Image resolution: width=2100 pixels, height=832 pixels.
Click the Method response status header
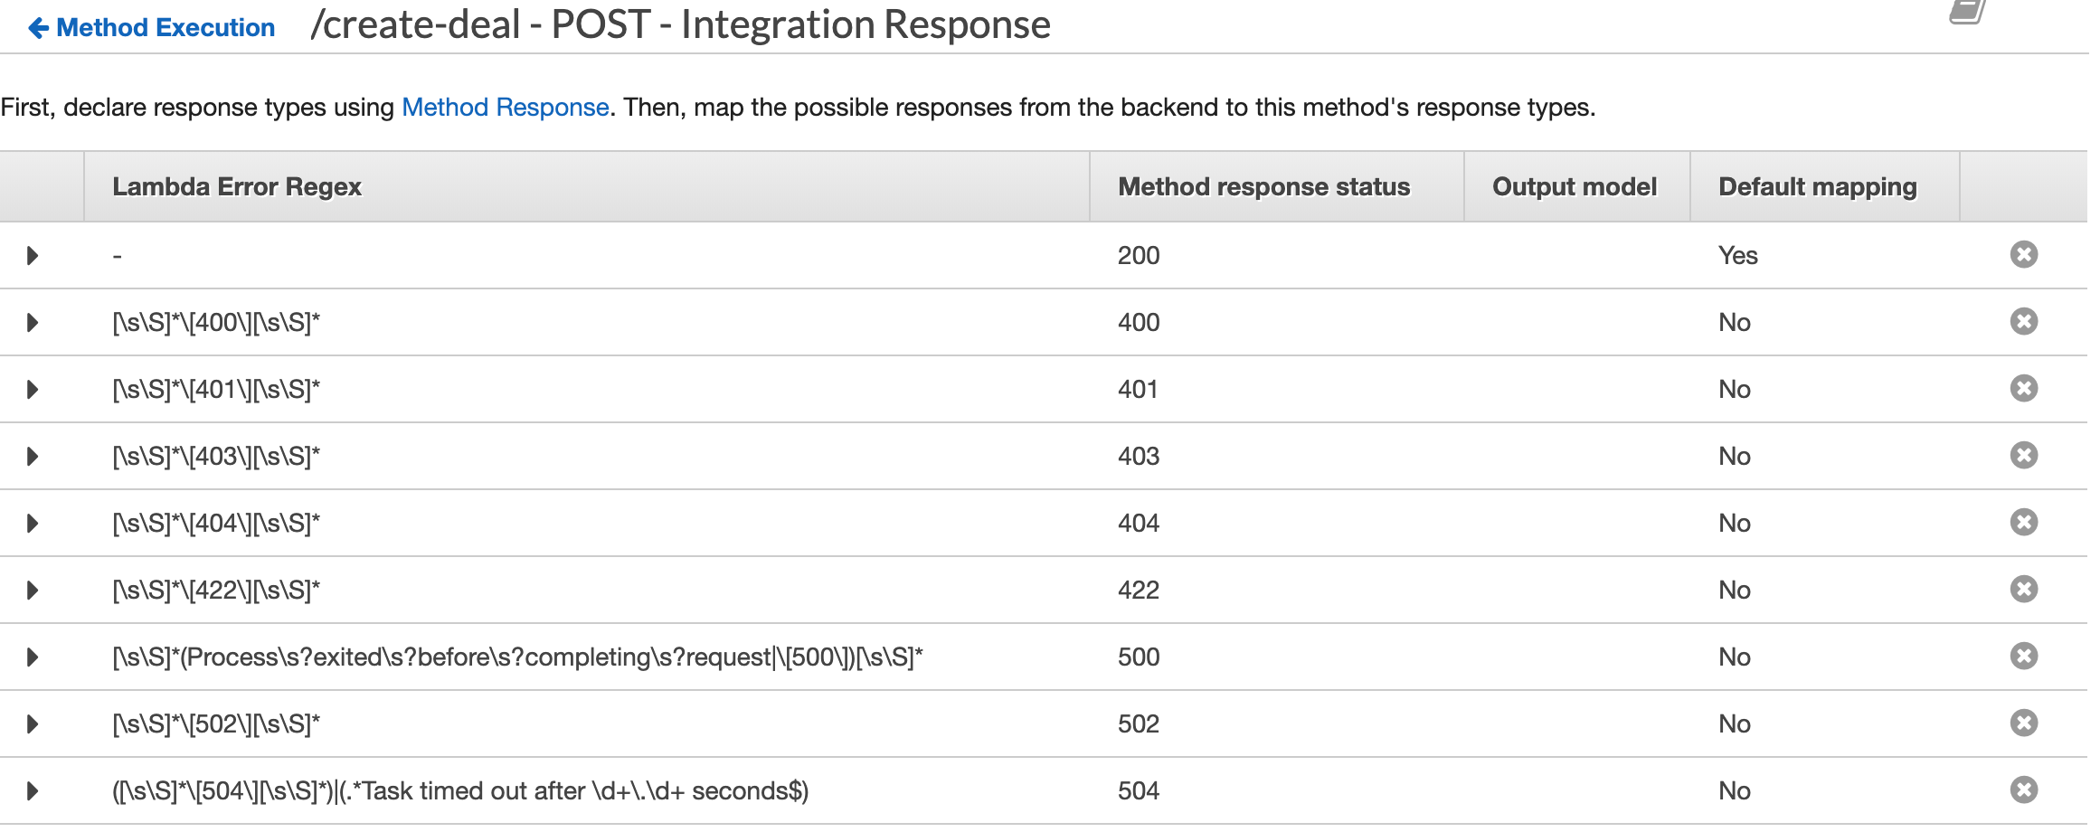point(1263,187)
